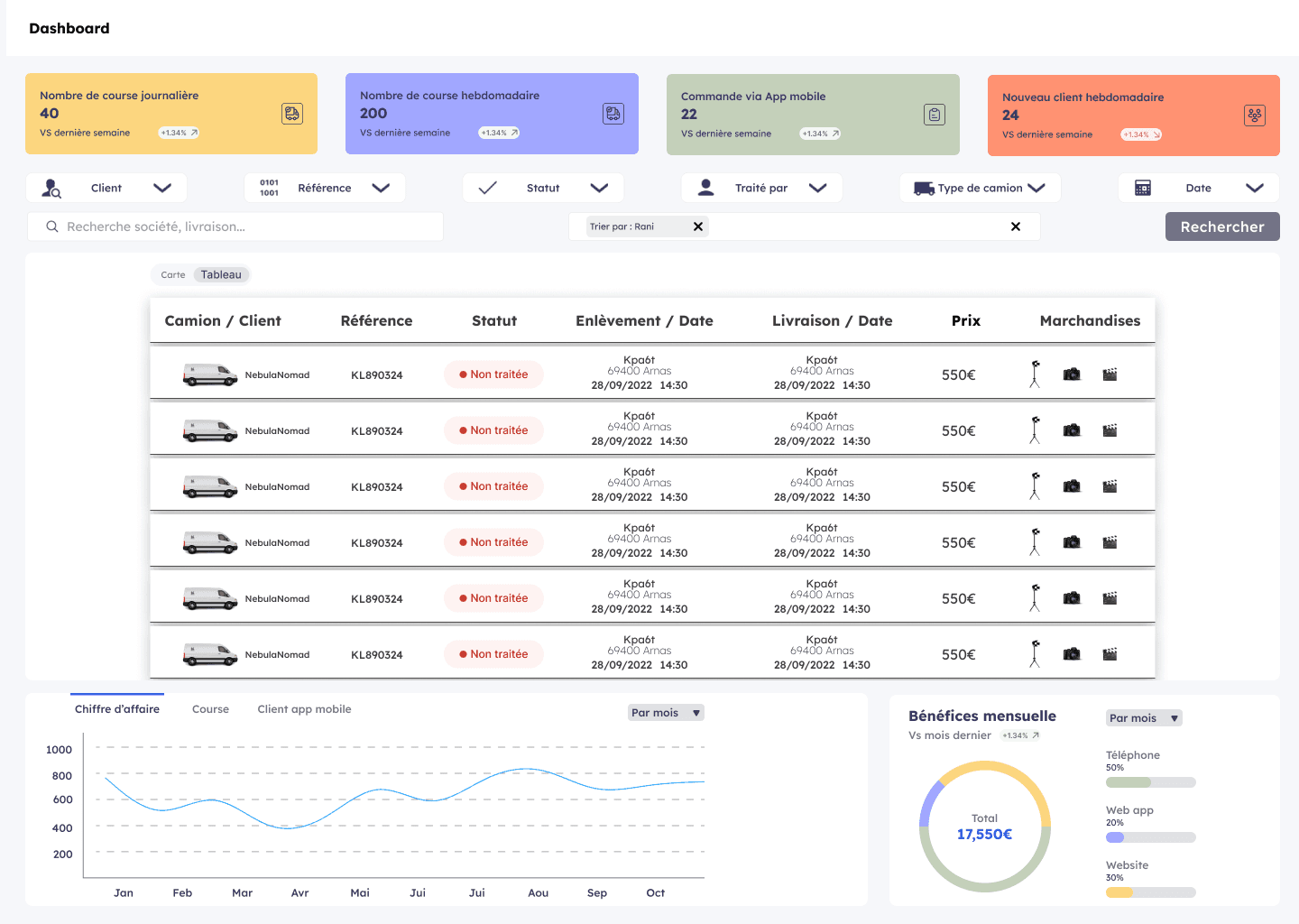Click the Rechercher button
This screenshot has height=924, width=1299.
[1222, 226]
